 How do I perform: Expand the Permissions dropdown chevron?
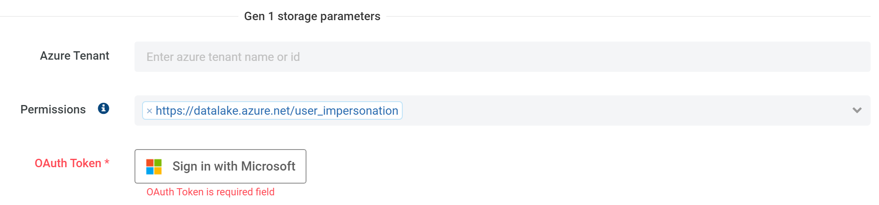(857, 110)
